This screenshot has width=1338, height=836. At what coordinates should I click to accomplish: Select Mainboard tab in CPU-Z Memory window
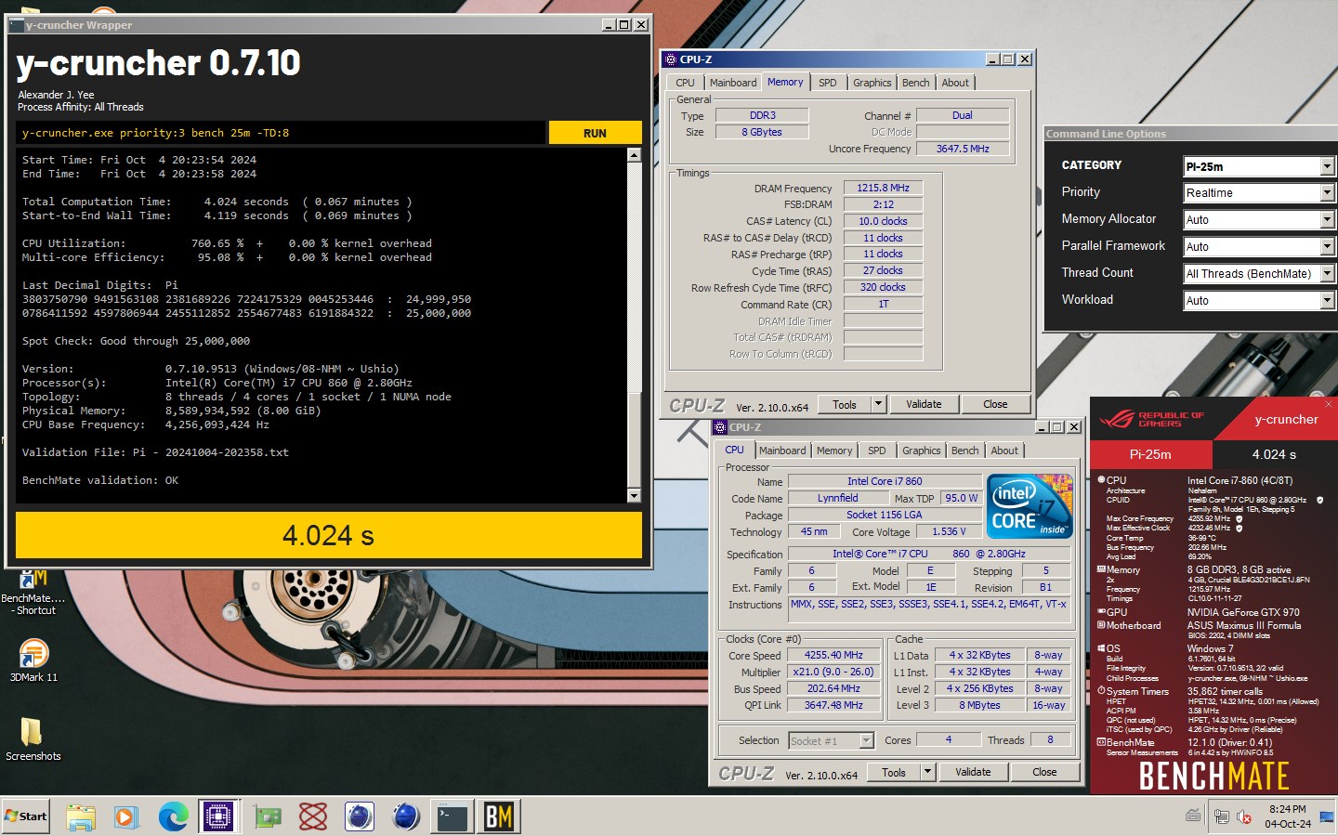732,83
